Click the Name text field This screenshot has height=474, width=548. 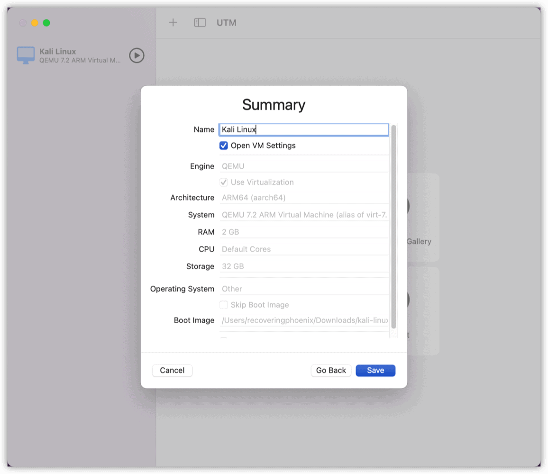point(303,129)
